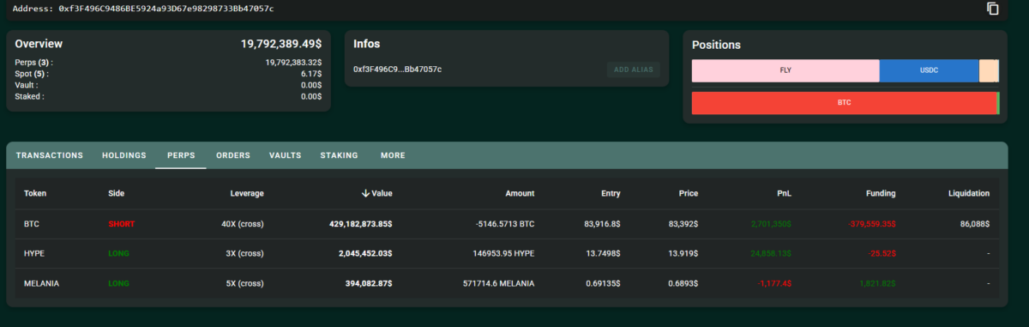Click the 2,701,350$ PnL value
1029x327 pixels.
(771, 224)
